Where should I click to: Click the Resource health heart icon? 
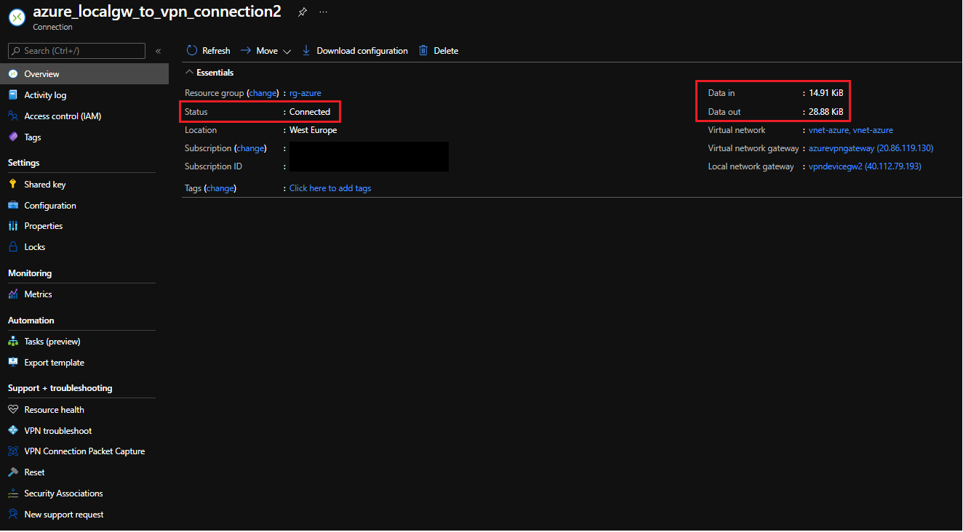(13, 410)
